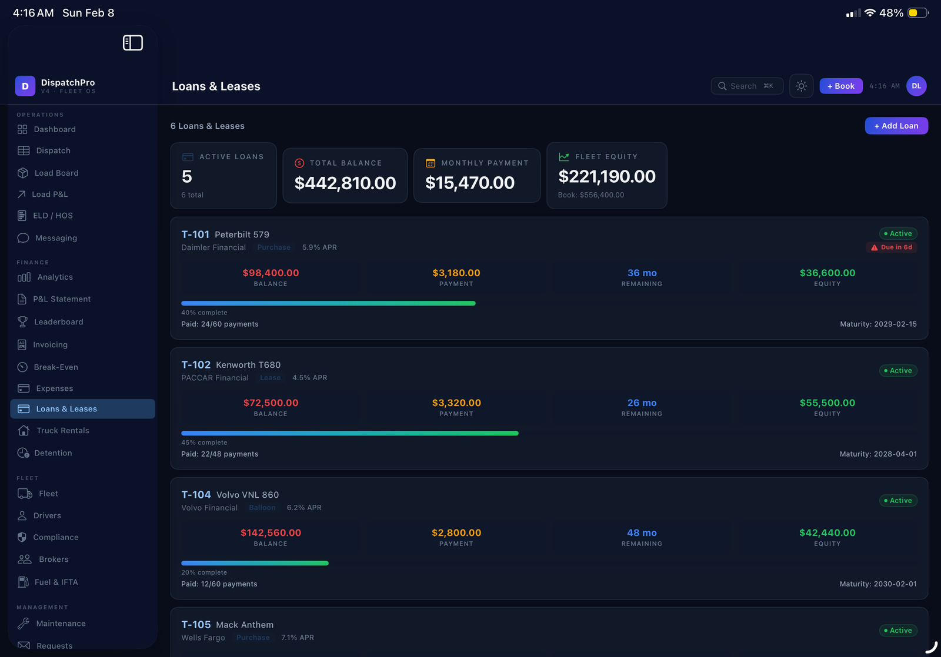941x657 pixels.
Task: Open Truck Rentals house icon
Action: coord(24,431)
